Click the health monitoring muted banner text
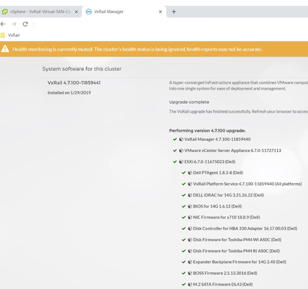Image resolution: width=308 pixels, height=289 pixels. [x=137, y=49]
